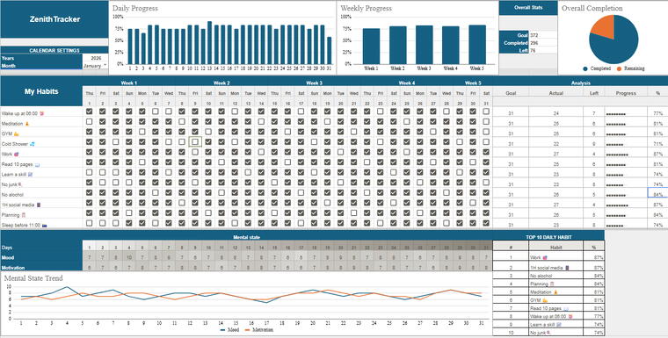Click the GYM emoji in Top 10 table
This screenshot has height=338, width=668.
(x=545, y=300)
